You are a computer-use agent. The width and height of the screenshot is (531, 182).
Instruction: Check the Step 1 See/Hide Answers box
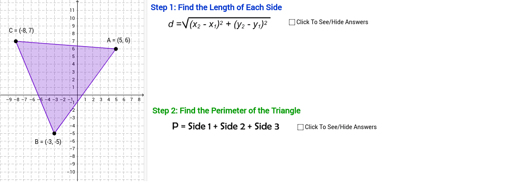[292, 22]
